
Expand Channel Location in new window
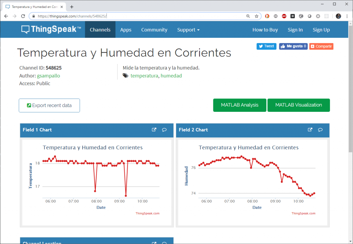coord(154,243)
